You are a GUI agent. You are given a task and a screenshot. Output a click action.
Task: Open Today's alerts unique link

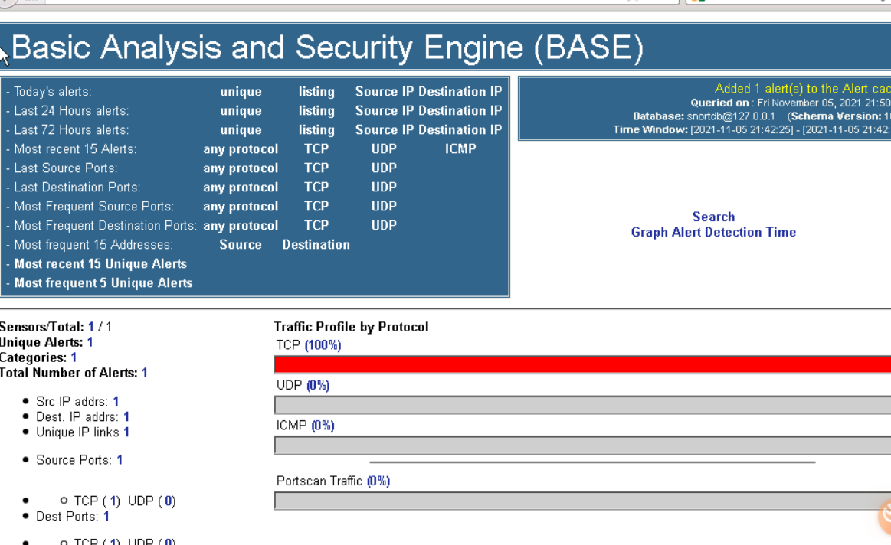click(x=241, y=92)
